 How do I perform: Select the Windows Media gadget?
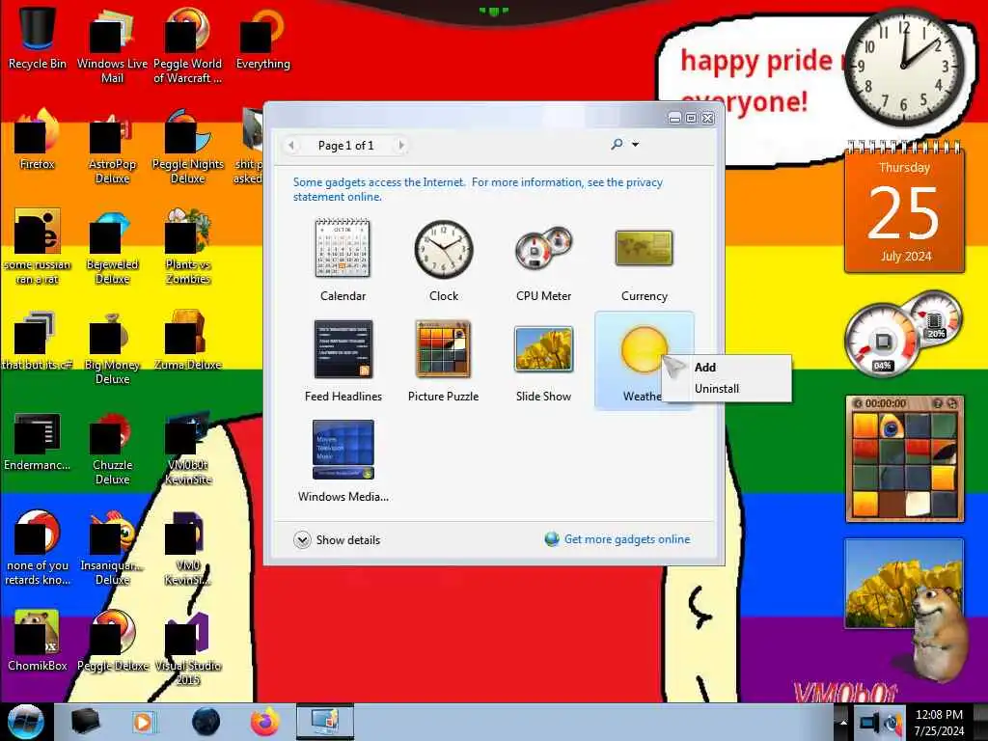coord(343,460)
